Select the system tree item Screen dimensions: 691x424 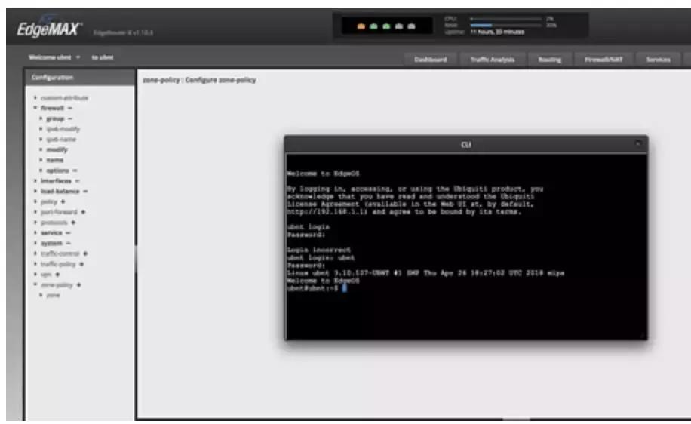pos(51,243)
